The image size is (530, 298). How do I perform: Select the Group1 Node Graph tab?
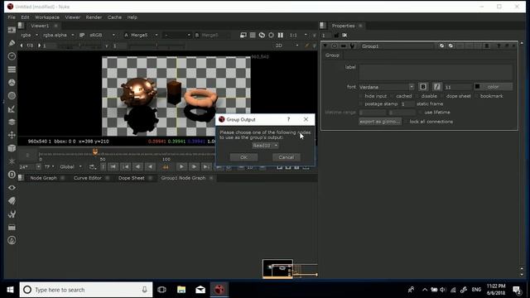(x=183, y=178)
